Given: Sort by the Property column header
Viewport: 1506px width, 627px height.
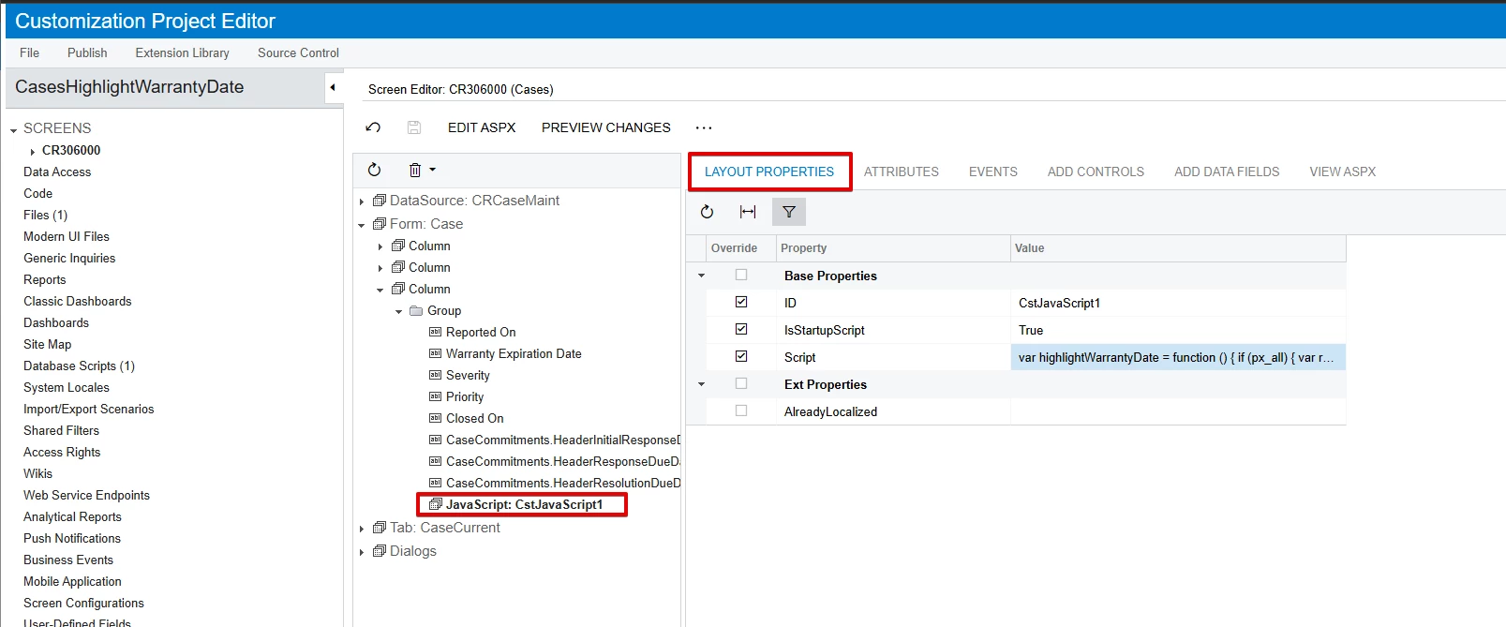Looking at the screenshot, I should pyautogui.click(x=893, y=248).
